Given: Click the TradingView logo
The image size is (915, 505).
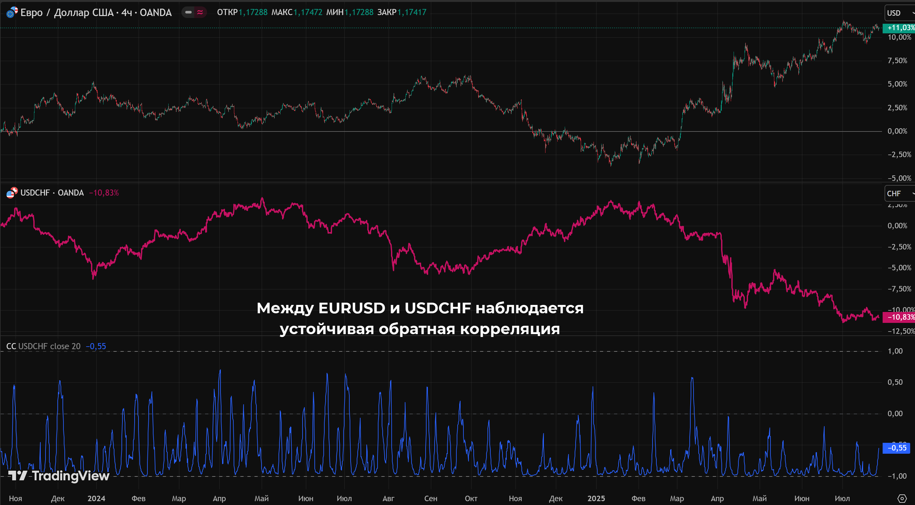Looking at the screenshot, I should click(59, 476).
